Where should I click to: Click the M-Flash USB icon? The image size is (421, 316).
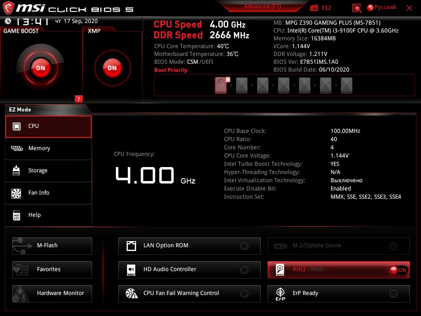22,246
